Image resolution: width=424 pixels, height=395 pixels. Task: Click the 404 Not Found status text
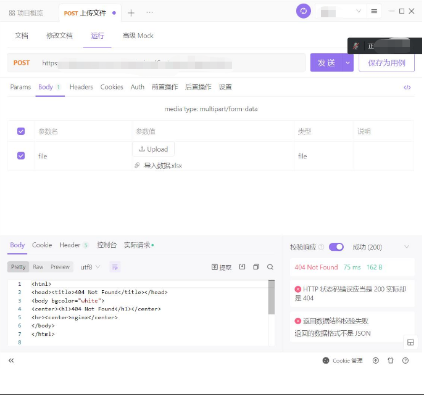[316, 267]
